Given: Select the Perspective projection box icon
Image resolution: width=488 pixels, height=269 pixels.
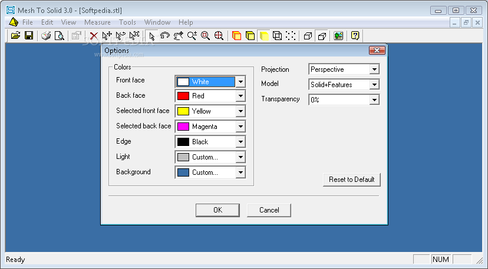Looking at the screenshot, I should [322, 36].
